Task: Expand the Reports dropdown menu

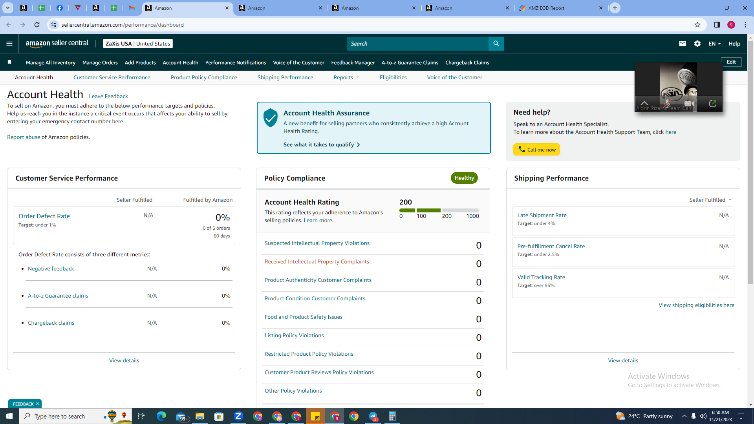Action: [346, 77]
